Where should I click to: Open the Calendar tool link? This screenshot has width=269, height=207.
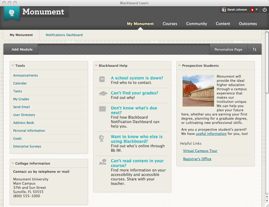[x=20, y=83]
